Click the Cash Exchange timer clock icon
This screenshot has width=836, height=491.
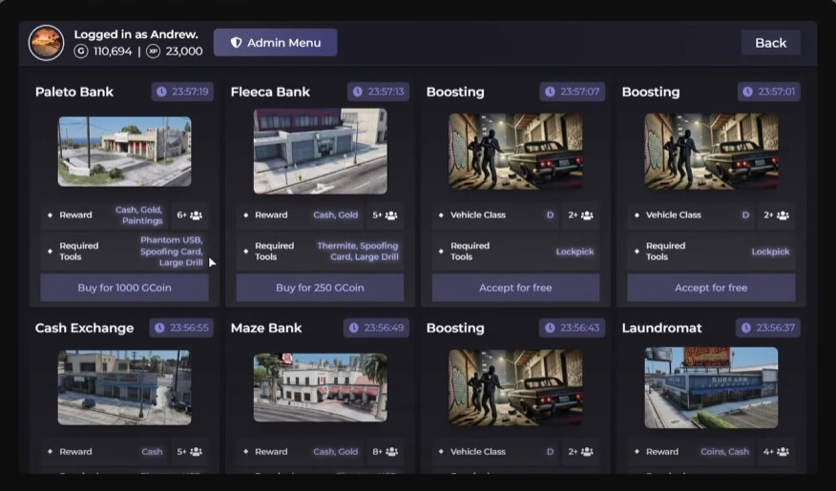pos(159,328)
